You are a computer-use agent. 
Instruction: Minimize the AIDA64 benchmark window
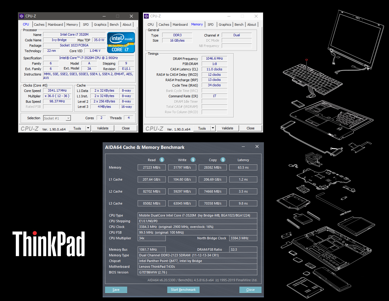pyautogui.click(x=243, y=146)
